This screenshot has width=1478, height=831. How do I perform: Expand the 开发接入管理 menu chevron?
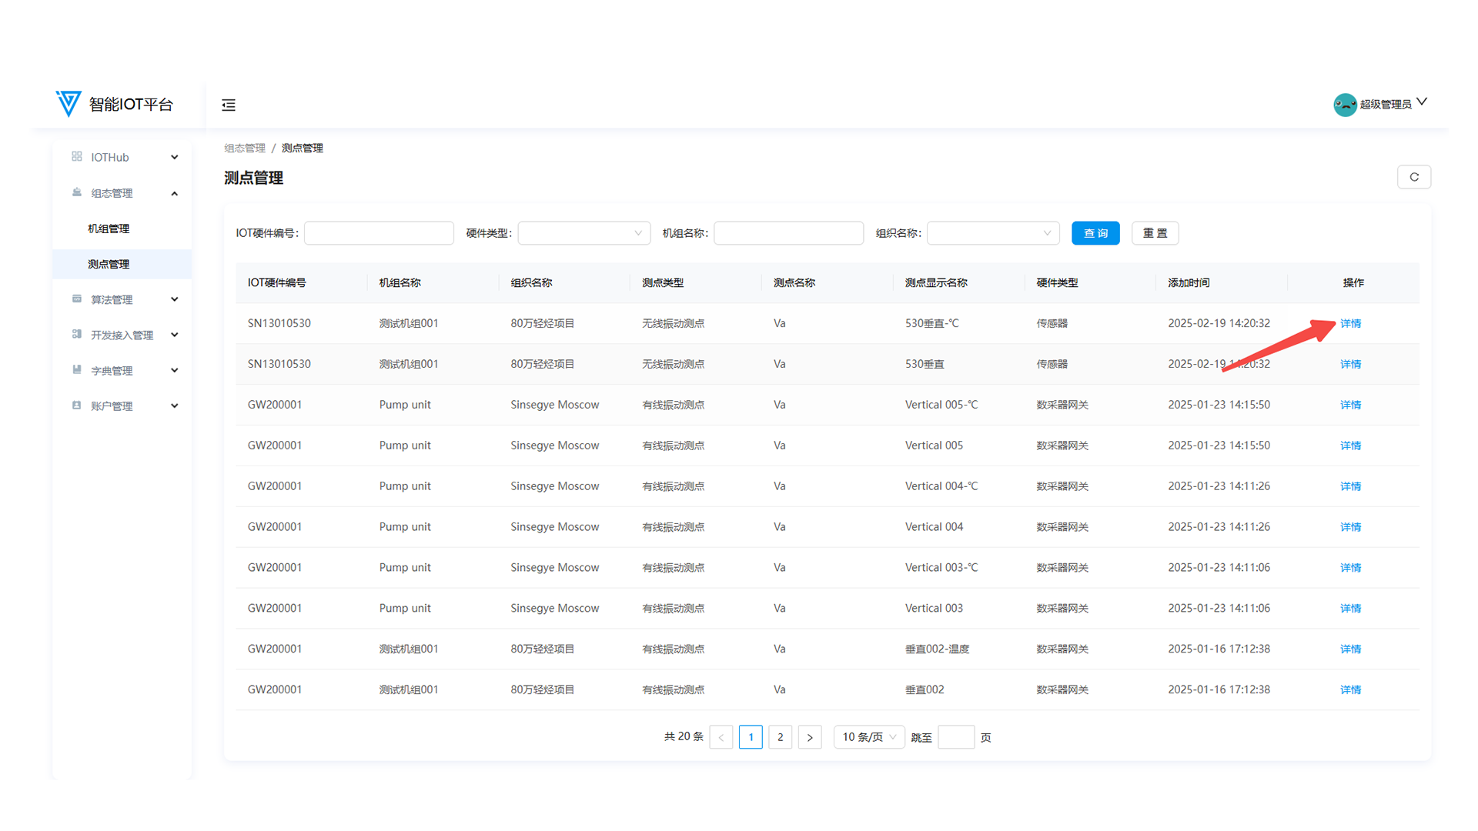pos(175,335)
